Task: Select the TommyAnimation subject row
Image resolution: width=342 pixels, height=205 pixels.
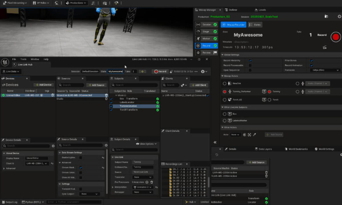Action: pos(135,106)
